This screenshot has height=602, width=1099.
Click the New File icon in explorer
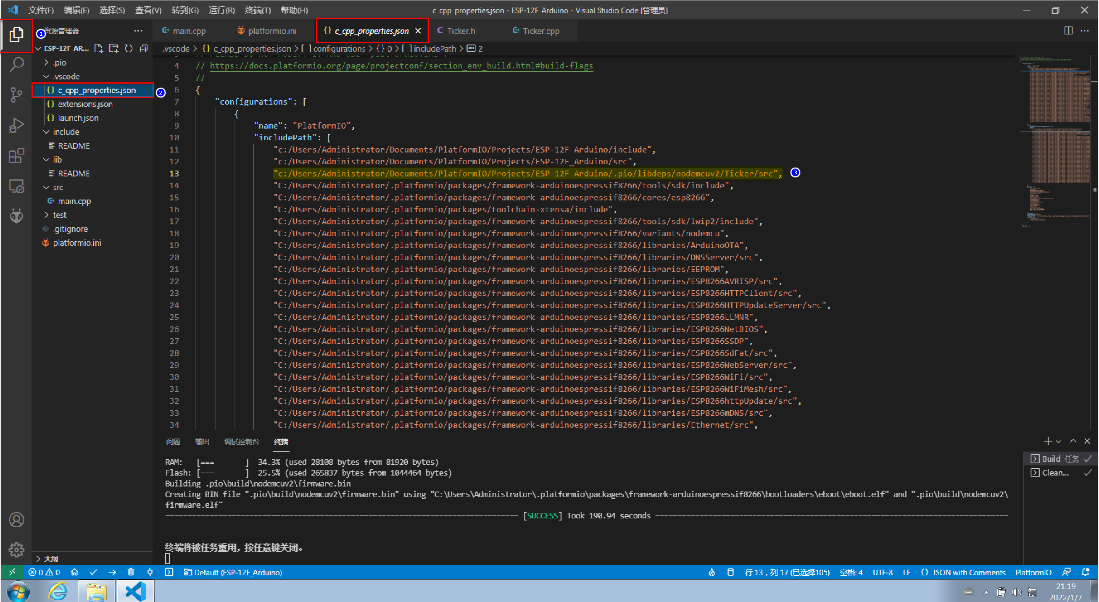98,49
